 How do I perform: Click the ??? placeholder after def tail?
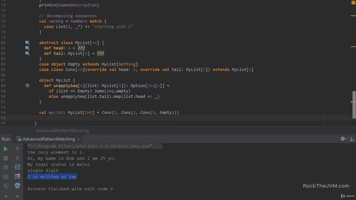point(101,53)
